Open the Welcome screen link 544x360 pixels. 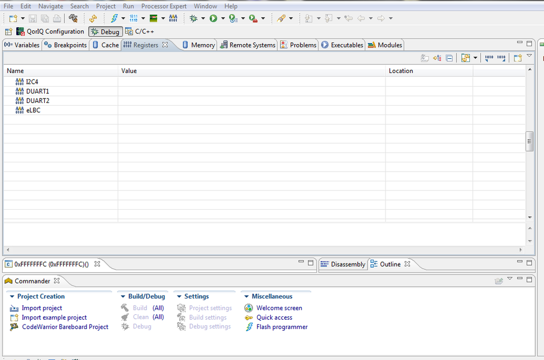279,308
